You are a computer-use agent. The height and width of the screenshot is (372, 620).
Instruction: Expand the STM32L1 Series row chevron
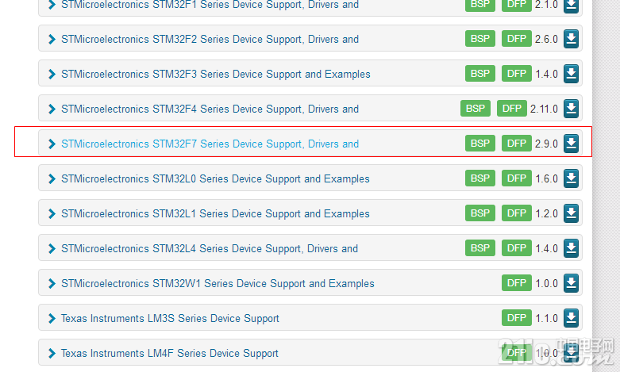[52, 213]
